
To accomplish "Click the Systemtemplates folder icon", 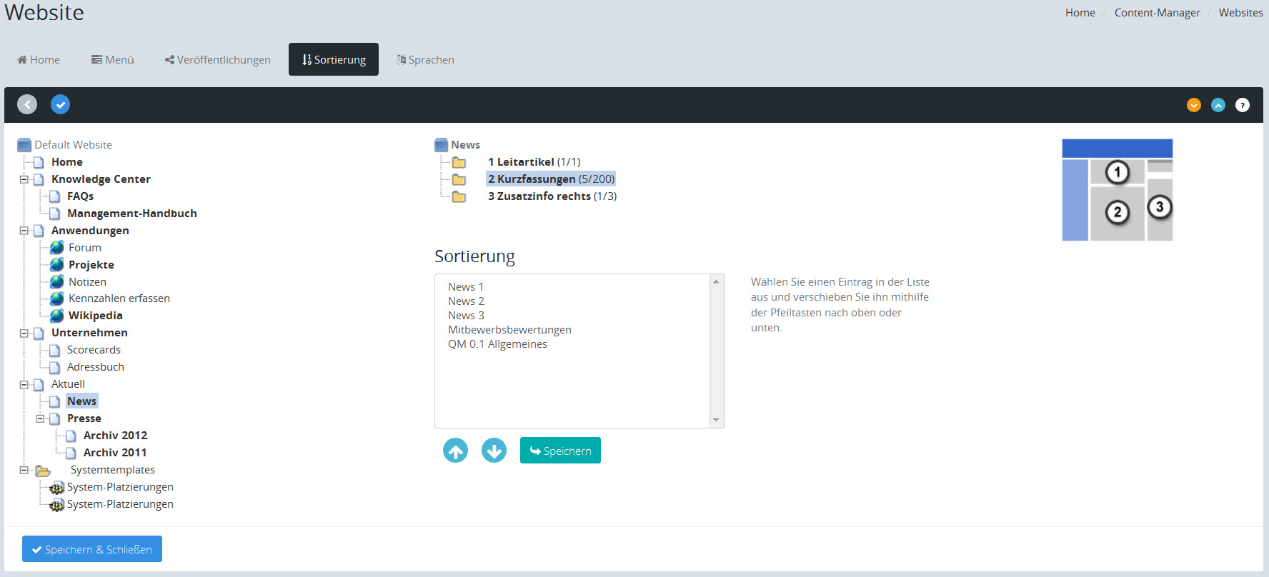I will coord(43,471).
